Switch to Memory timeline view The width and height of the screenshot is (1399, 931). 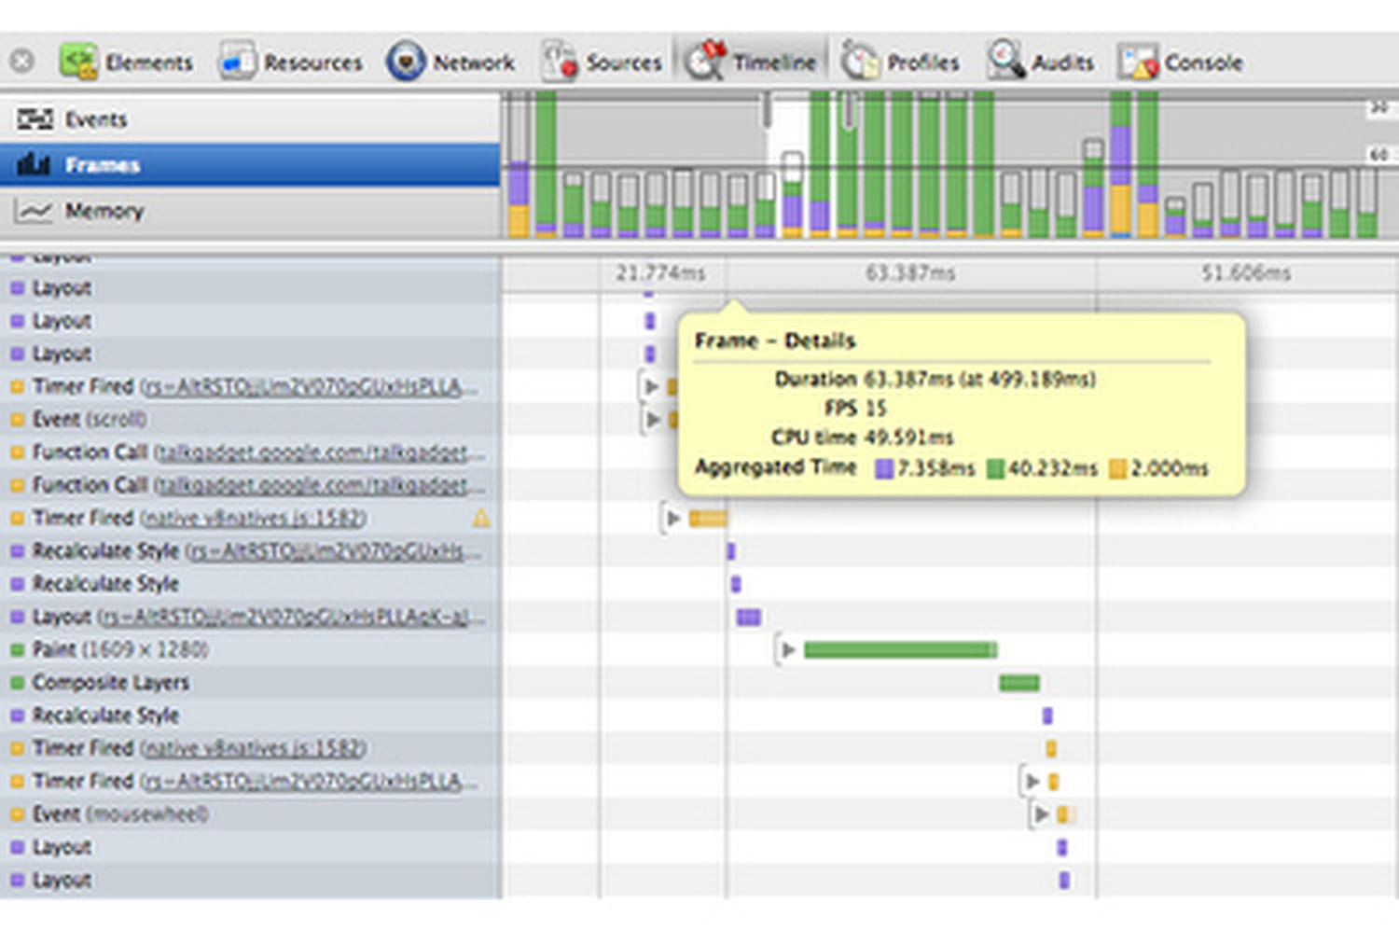[250, 211]
